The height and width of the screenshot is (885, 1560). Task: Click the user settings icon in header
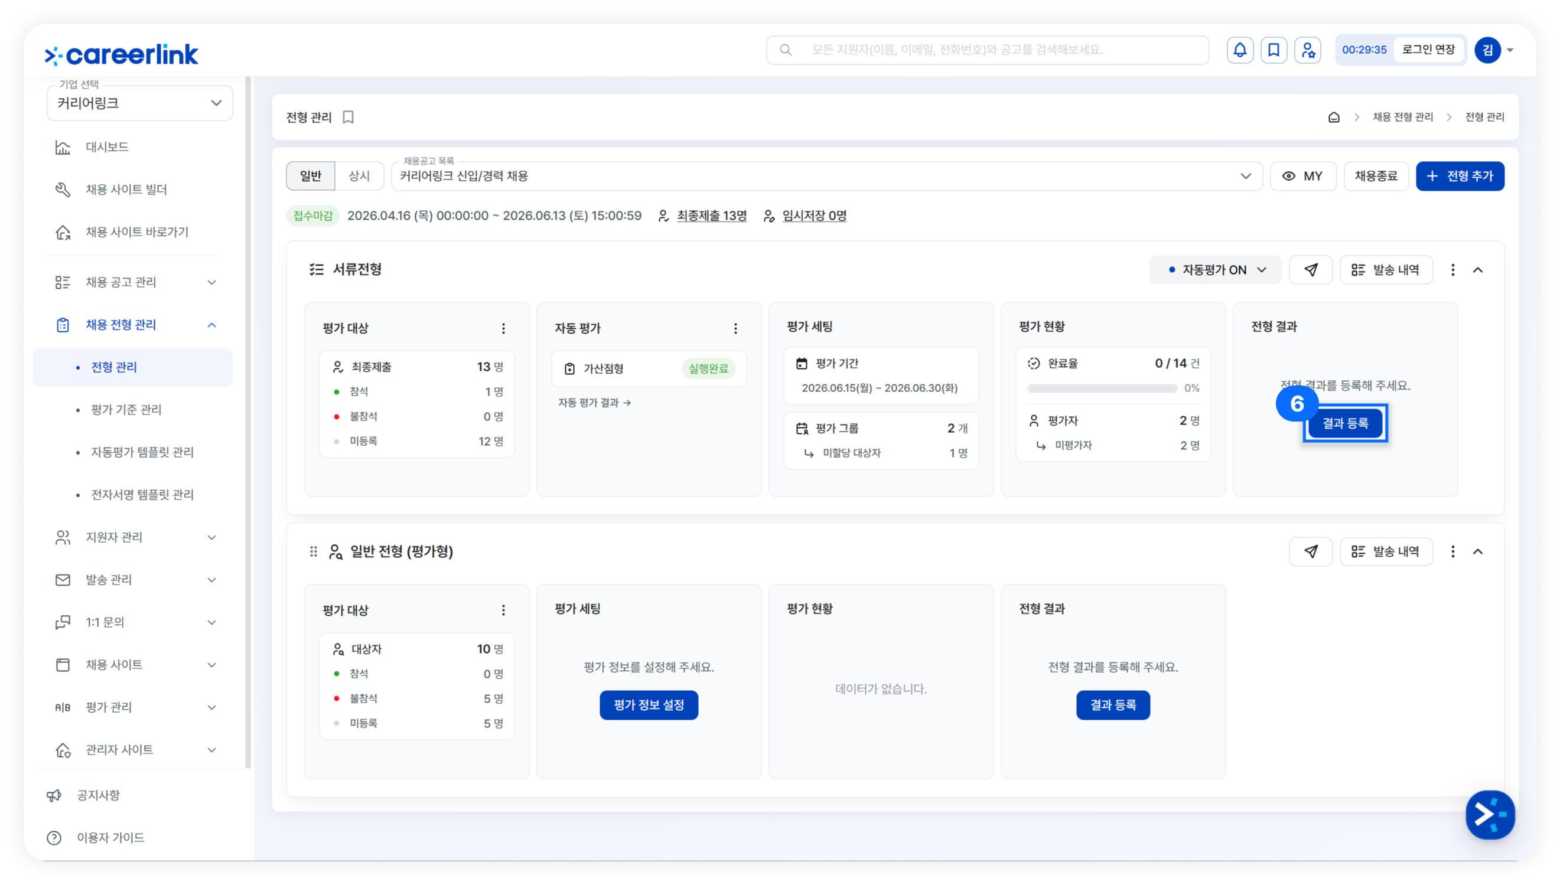pyautogui.click(x=1308, y=50)
